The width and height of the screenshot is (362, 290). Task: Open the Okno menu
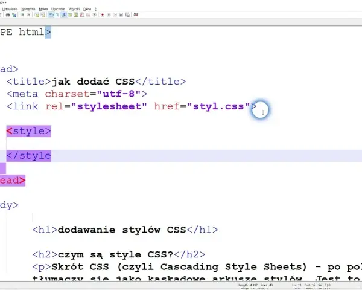87,9
